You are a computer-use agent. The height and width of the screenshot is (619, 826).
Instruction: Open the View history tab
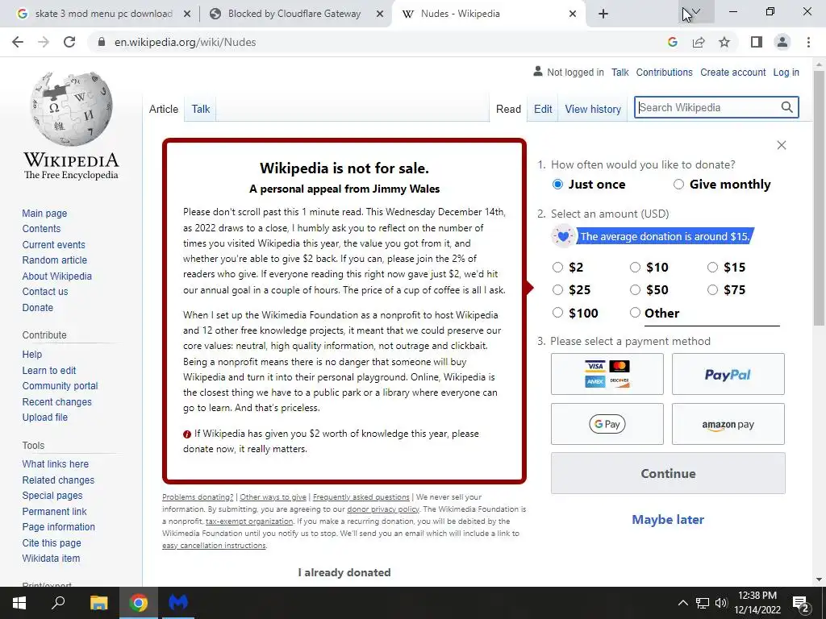pos(593,109)
